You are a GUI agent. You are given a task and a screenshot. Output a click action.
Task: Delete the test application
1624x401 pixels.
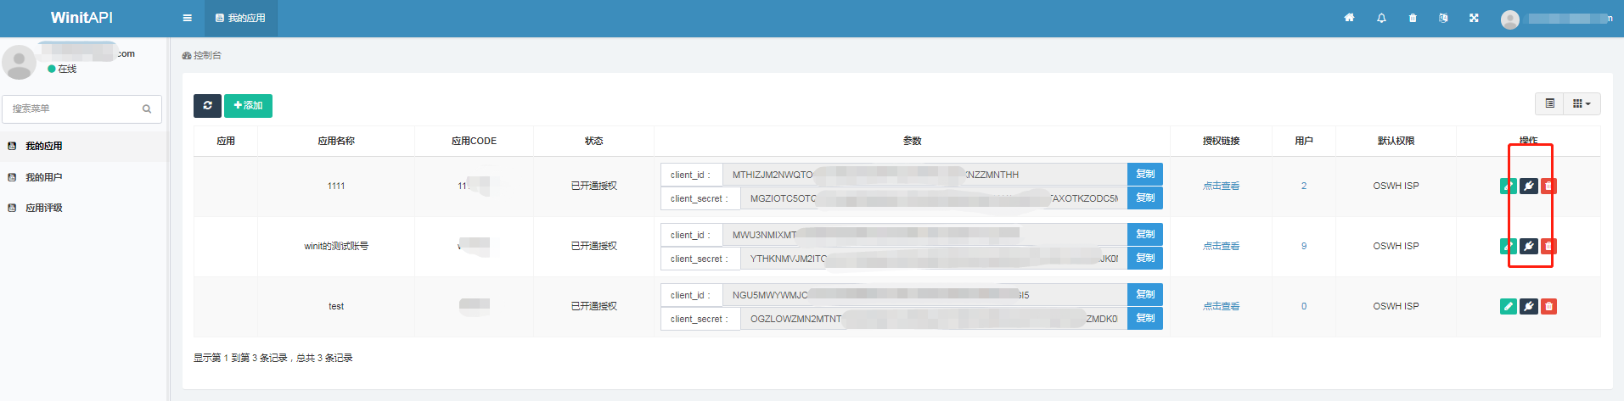tap(1548, 306)
